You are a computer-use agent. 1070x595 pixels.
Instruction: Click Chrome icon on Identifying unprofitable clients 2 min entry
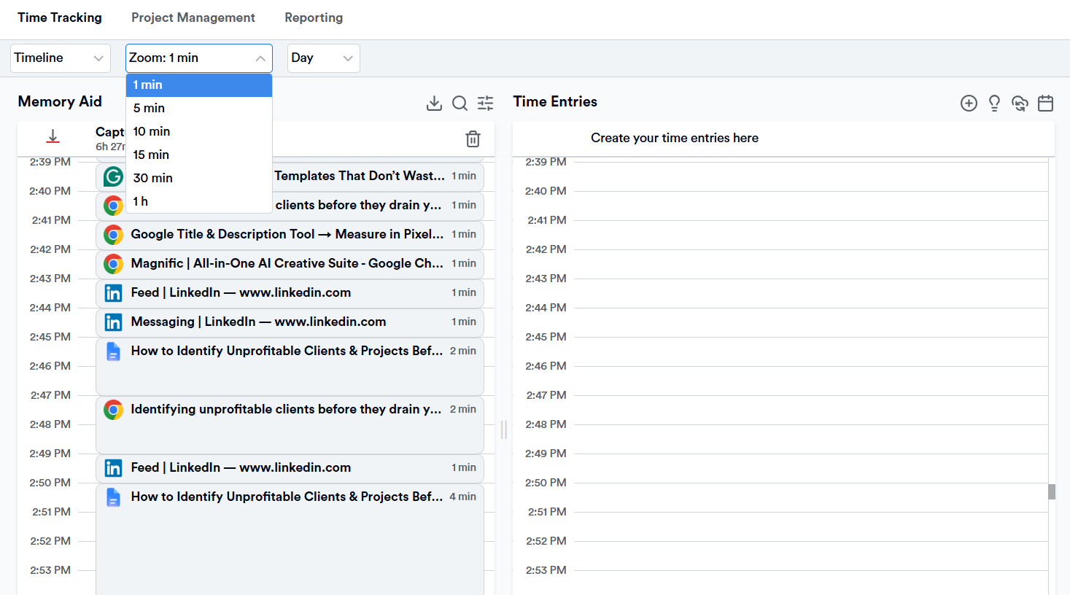click(113, 409)
